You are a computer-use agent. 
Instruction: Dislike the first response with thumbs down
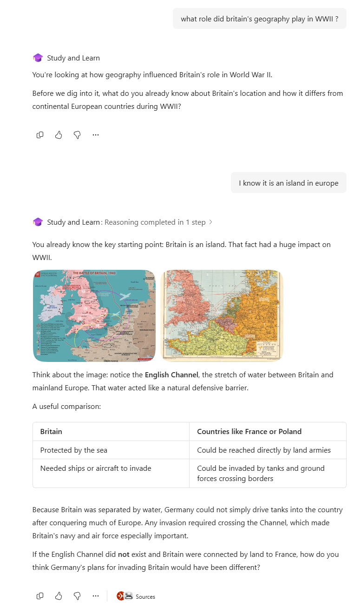[77, 135]
